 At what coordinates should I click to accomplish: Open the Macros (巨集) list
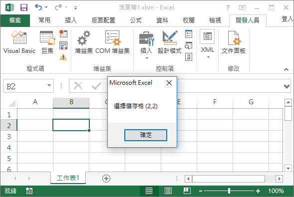click(x=47, y=42)
